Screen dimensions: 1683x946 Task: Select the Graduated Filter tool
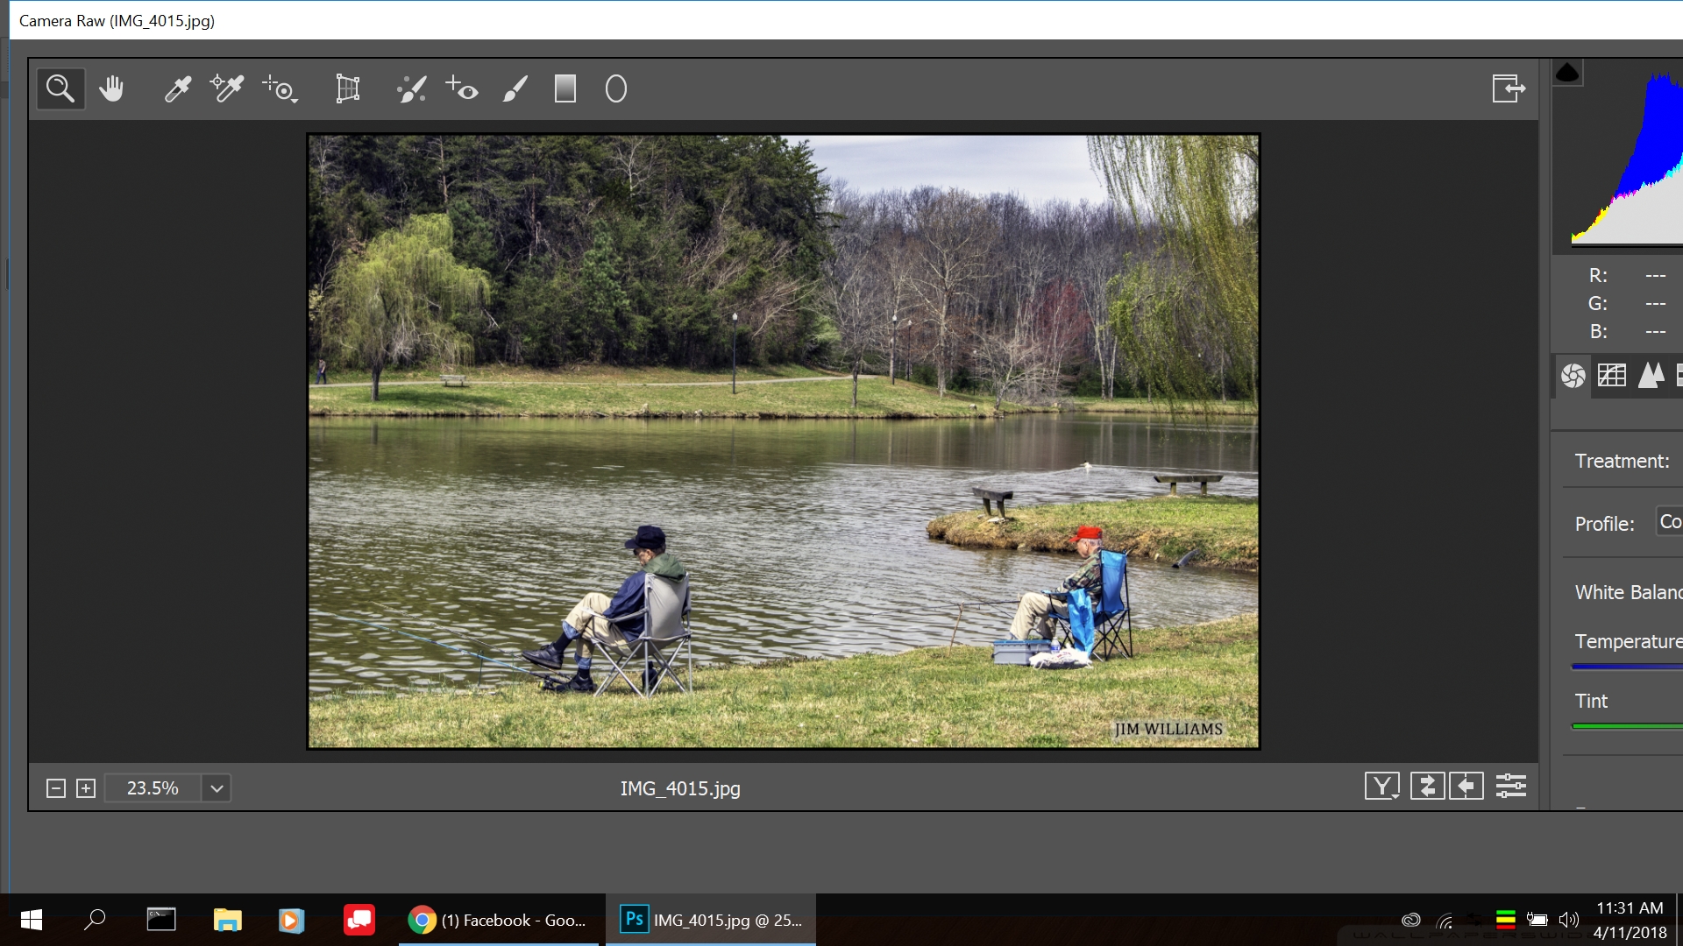tap(565, 88)
